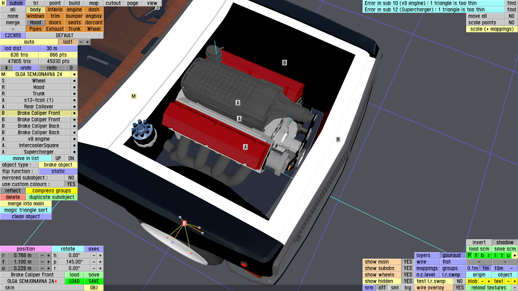This screenshot has width=518, height=291.
Task: Toggle the visibility dot for Hood subobject
Action: pyautogui.click(x=74, y=87)
